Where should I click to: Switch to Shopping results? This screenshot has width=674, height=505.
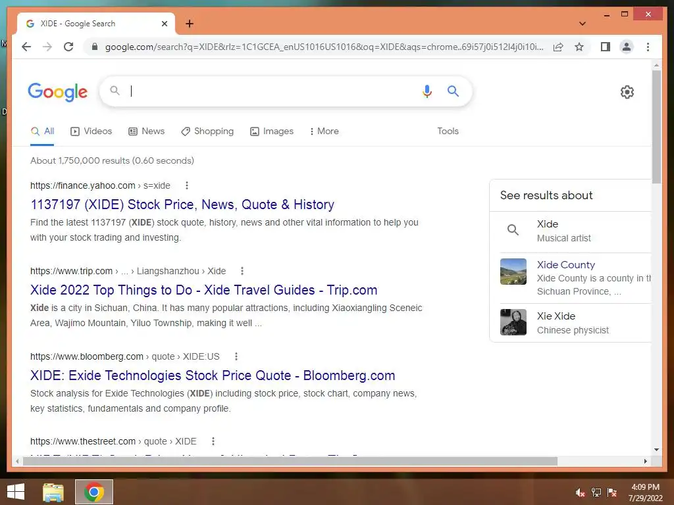tap(207, 132)
